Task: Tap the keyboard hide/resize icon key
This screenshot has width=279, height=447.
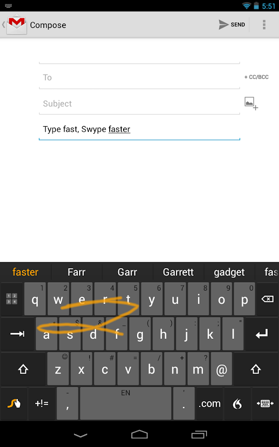Action: coord(265,403)
